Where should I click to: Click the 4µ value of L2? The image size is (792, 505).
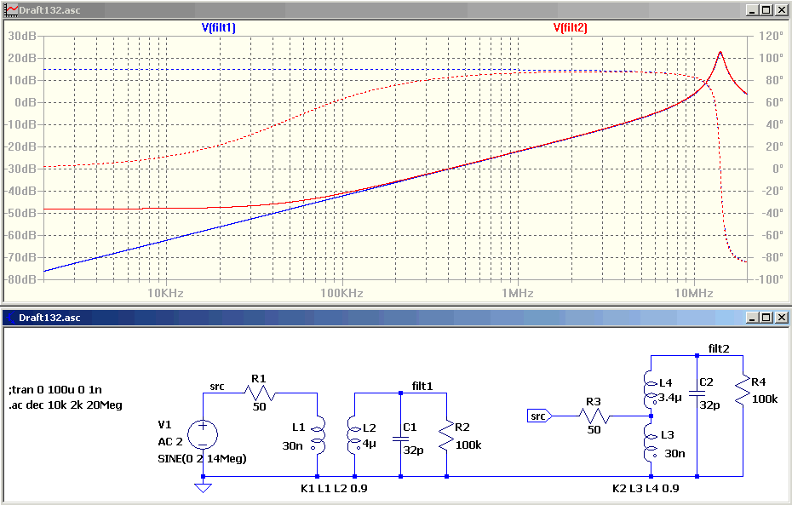pos(369,445)
